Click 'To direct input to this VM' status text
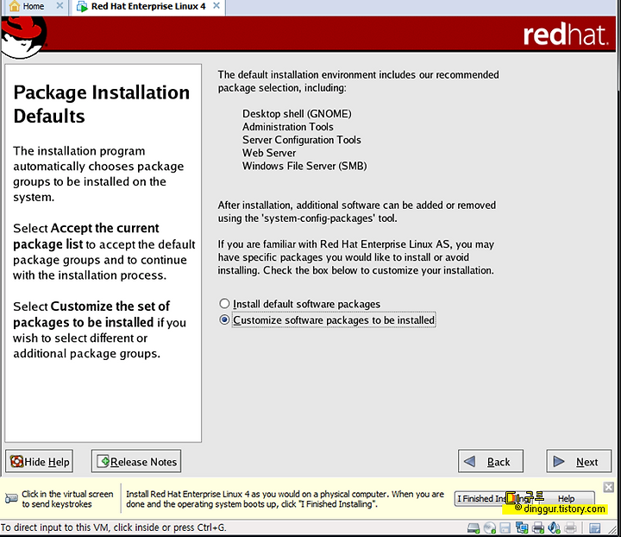621x537 pixels. click(113, 528)
